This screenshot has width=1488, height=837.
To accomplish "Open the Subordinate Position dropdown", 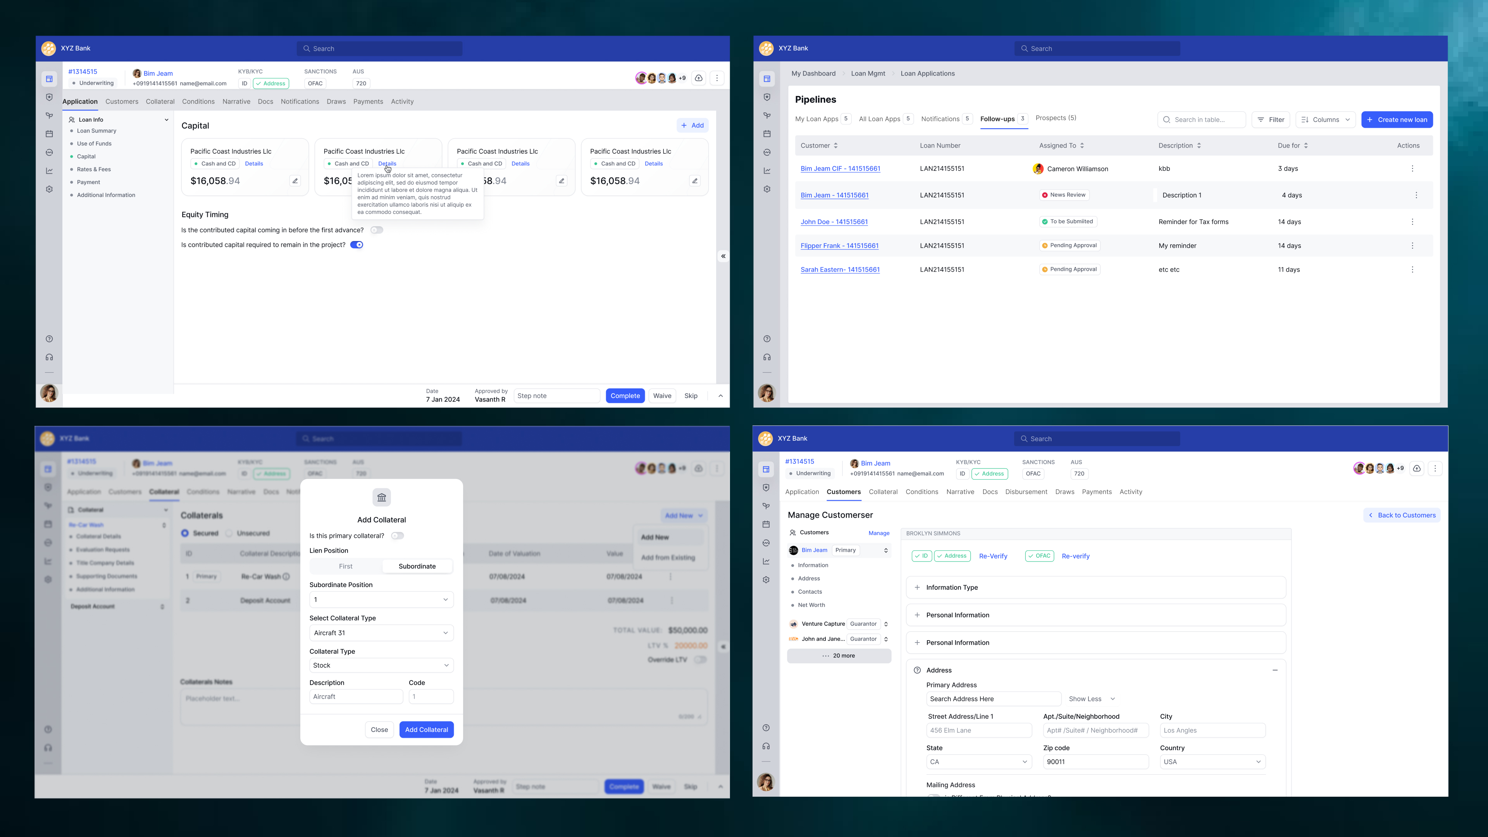I will pyautogui.click(x=381, y=599).
